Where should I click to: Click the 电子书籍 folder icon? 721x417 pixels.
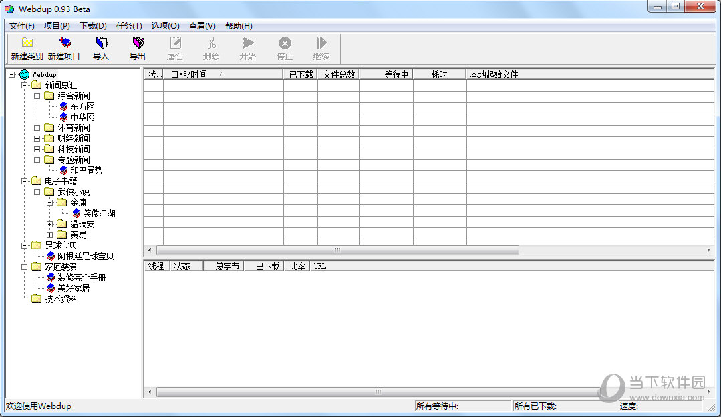pyautogui.click(x=37, y=181)
